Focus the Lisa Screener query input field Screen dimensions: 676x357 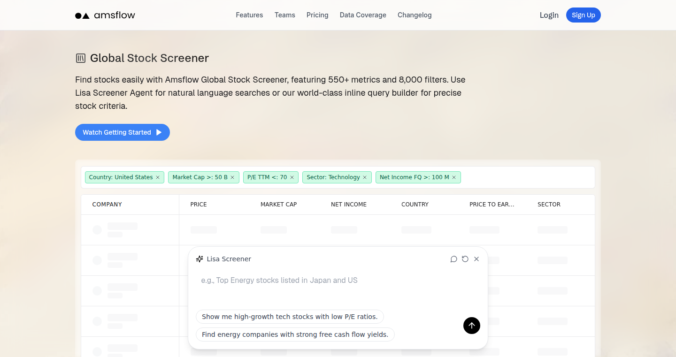[x=338, y=286]
